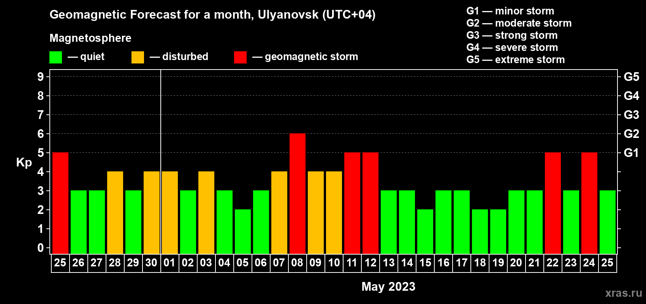Click the Kp value 5 axis label
The image size is (646, 304).
click(x=41, y=153)
